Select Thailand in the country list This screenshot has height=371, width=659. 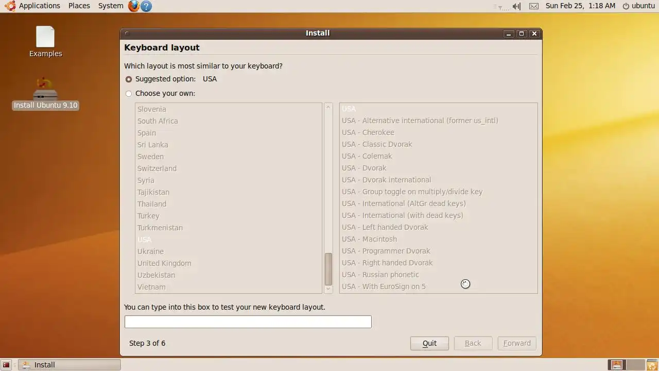(x=229, y=204)
